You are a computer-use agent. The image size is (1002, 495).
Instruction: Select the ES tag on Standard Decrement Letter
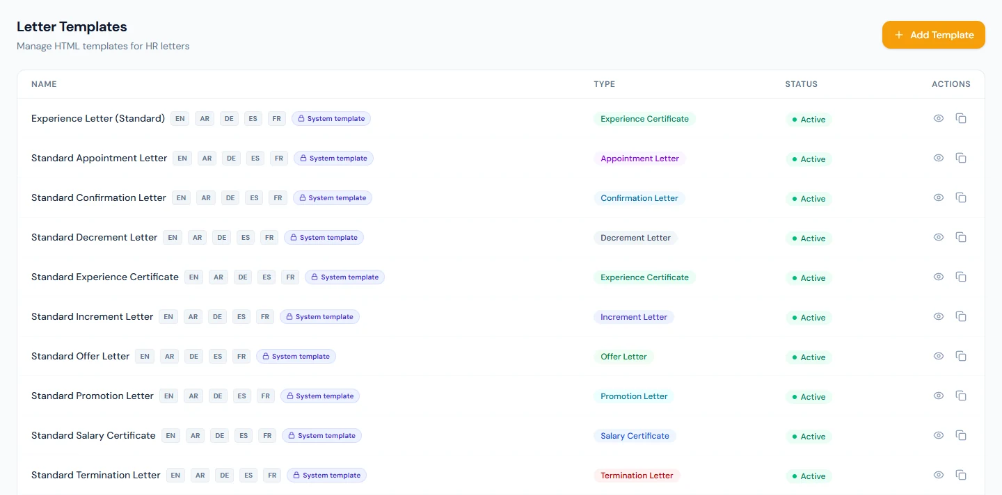246,238
